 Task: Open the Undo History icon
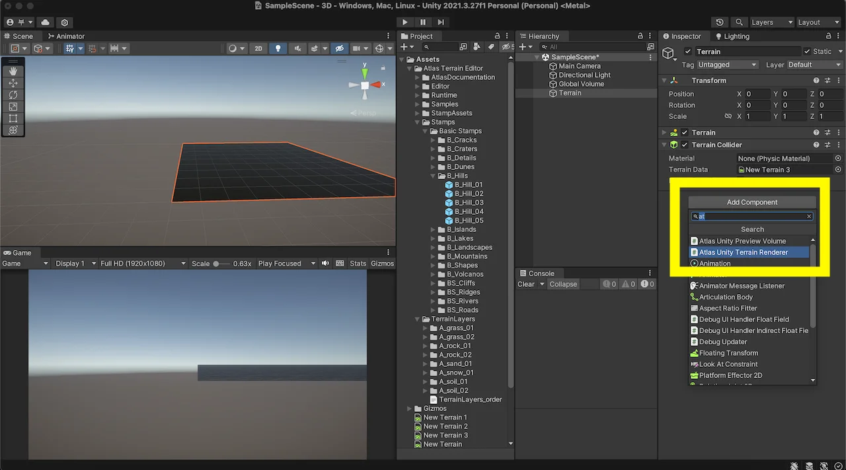tap(720, 22)
